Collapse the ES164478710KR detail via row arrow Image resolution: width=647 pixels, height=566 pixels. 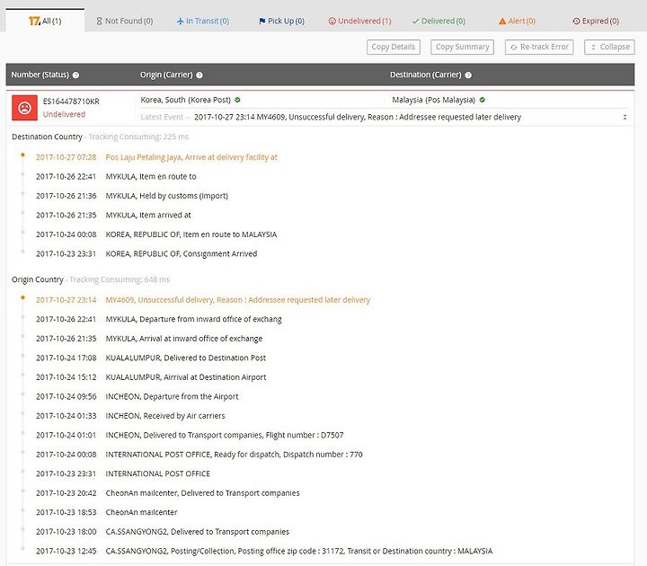pos(625,117)
